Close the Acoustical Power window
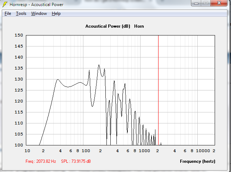The width and height of the screenshot is (231, 172). (219, 3)
